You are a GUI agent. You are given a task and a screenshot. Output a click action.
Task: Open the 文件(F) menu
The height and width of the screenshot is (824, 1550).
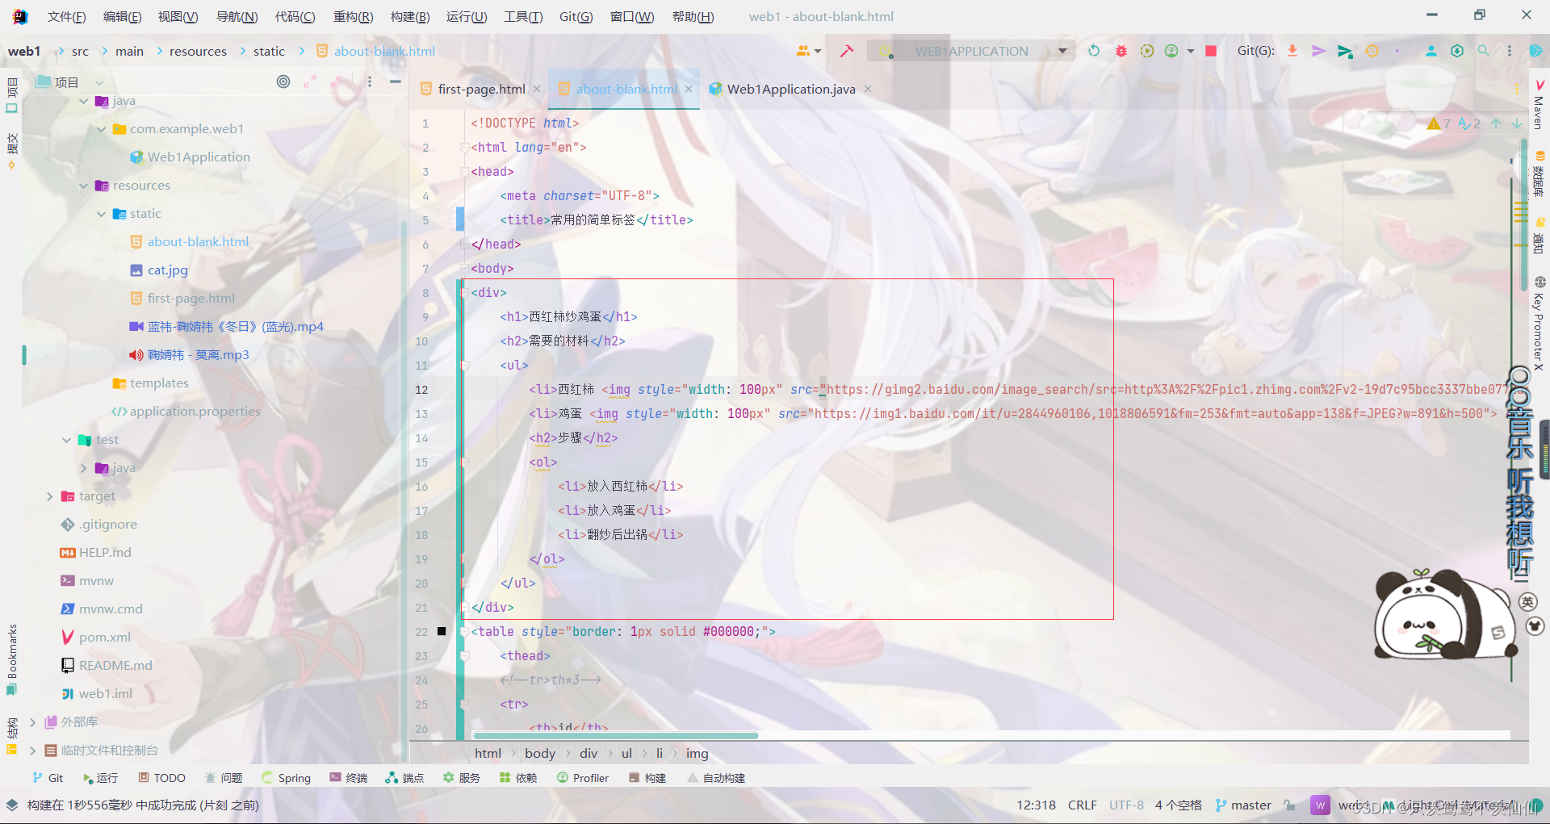coord(67,16)
